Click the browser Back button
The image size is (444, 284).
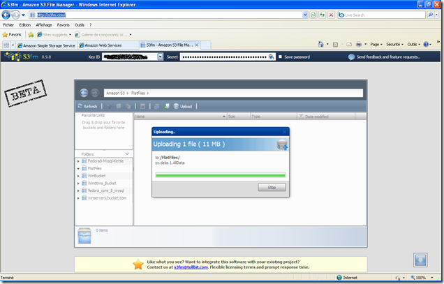click(6, 15)
